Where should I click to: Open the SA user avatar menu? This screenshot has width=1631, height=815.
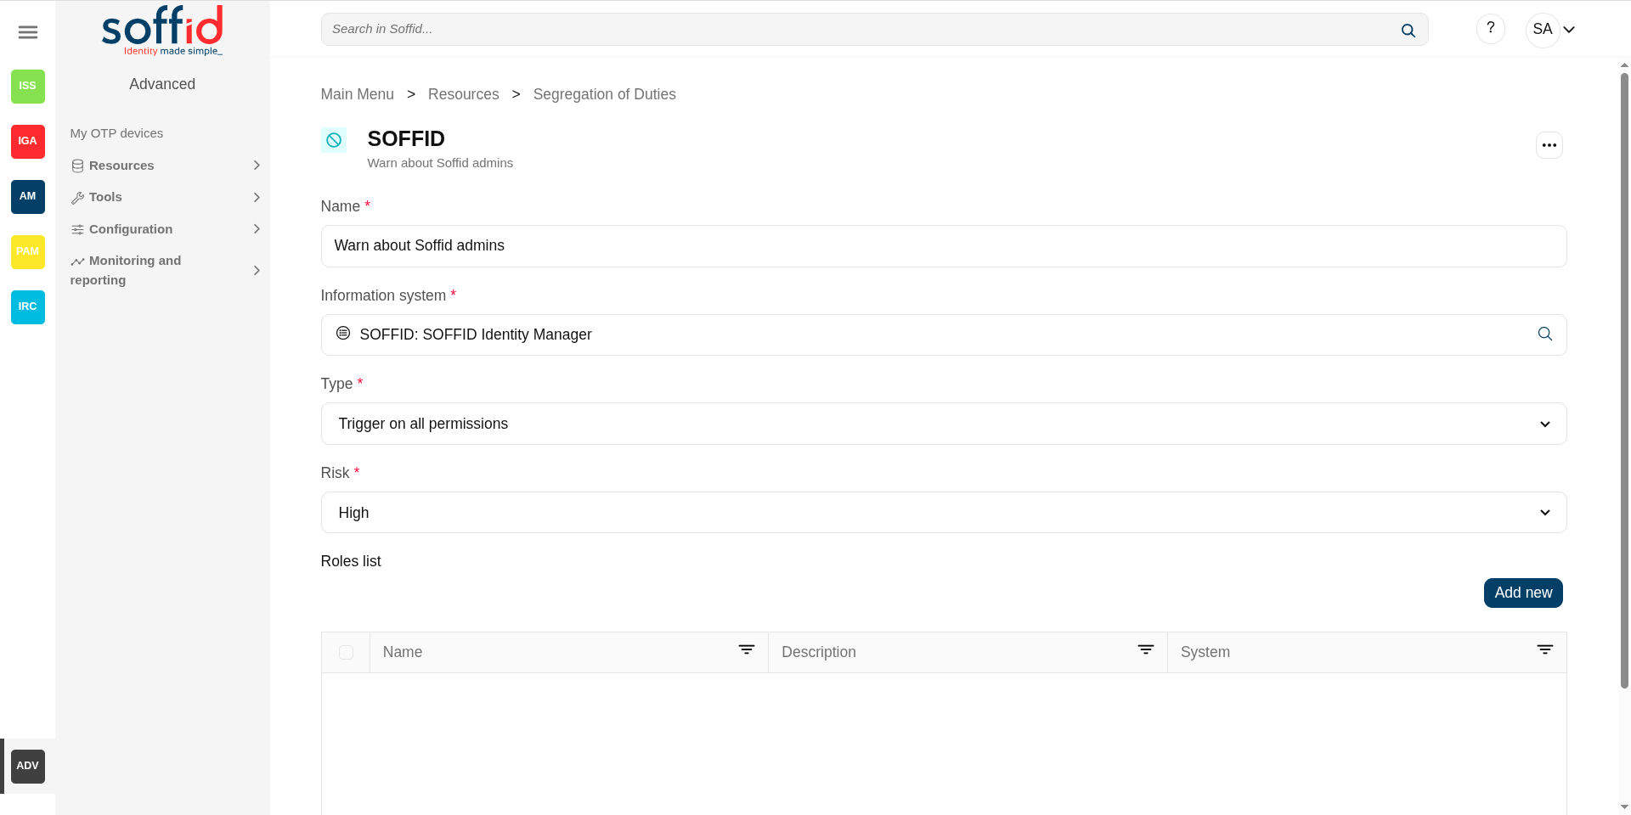pyautogui.click(x=1543, y=30)
